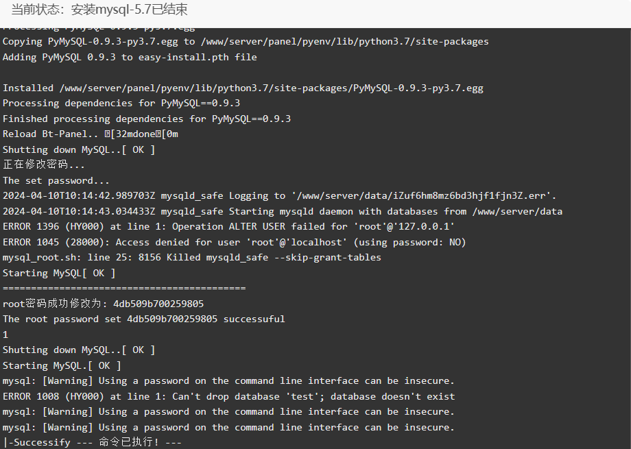Click the equals-sign separator line
This screenshot has width=631, height=449.
point(124,289)
